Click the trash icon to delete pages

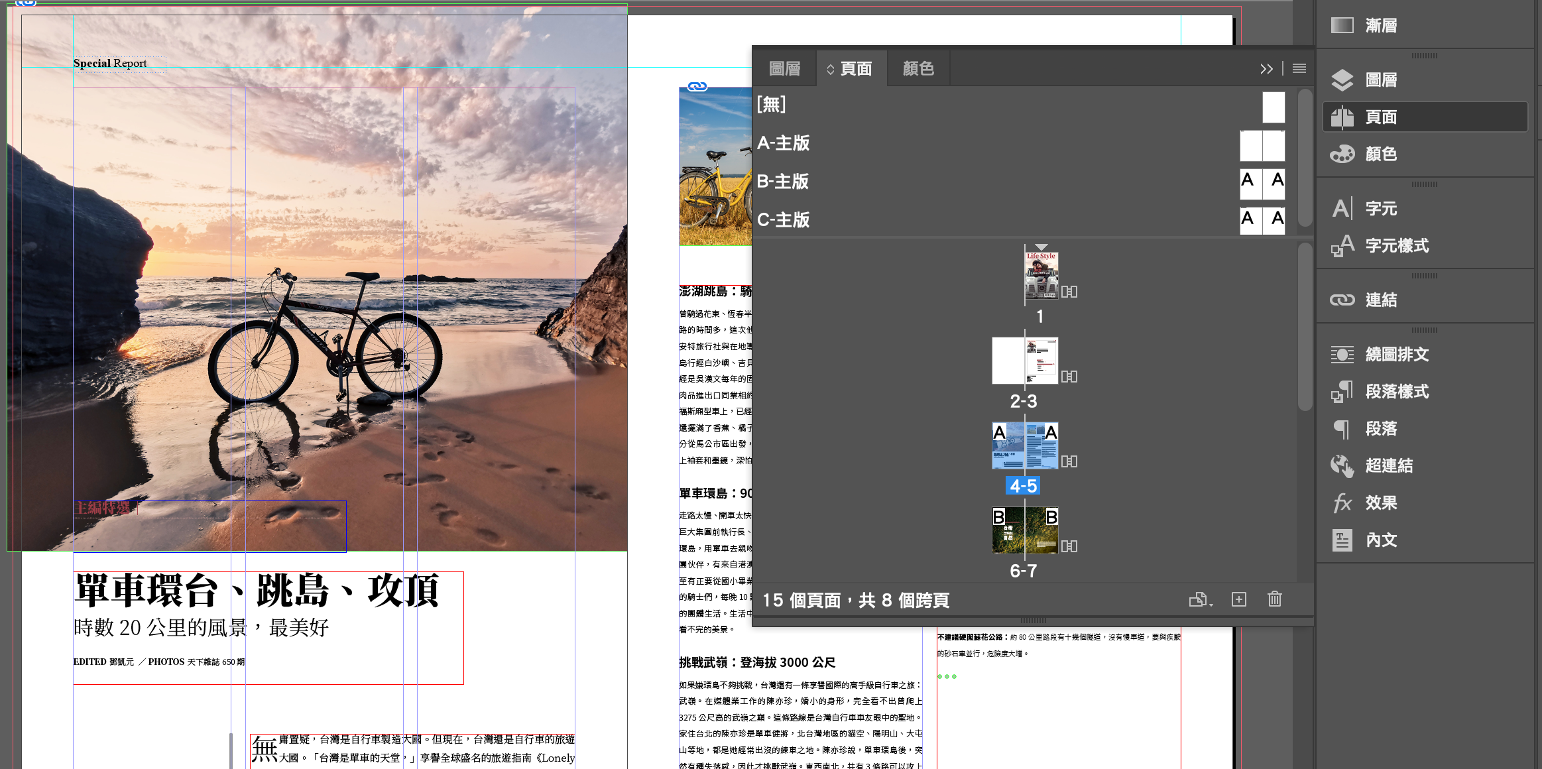pyautogui.click(x=1274, y=599)
